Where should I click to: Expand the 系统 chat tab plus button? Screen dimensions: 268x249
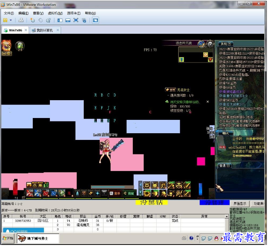[x=229, y=44]
